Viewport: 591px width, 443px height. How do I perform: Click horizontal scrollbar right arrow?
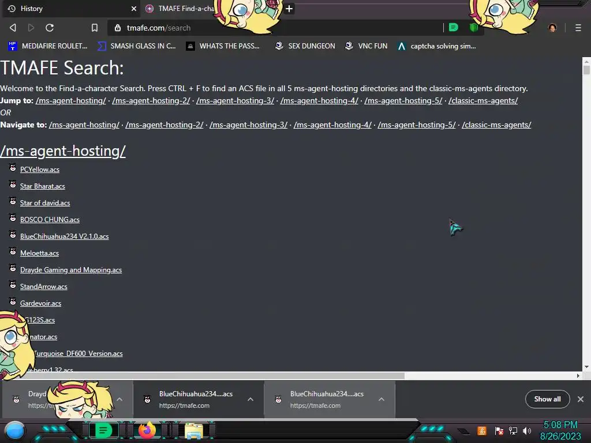[578, 376]
